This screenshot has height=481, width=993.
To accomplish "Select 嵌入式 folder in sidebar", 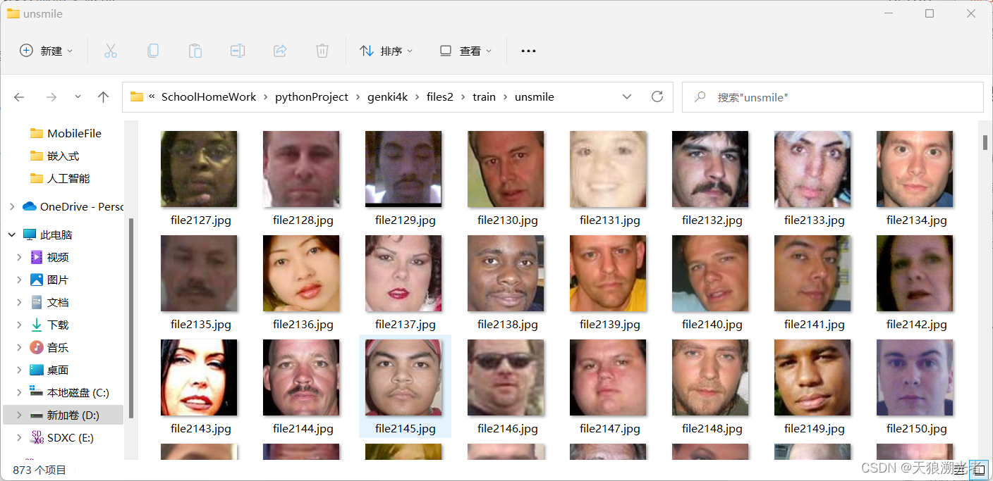I will (54, 156).
